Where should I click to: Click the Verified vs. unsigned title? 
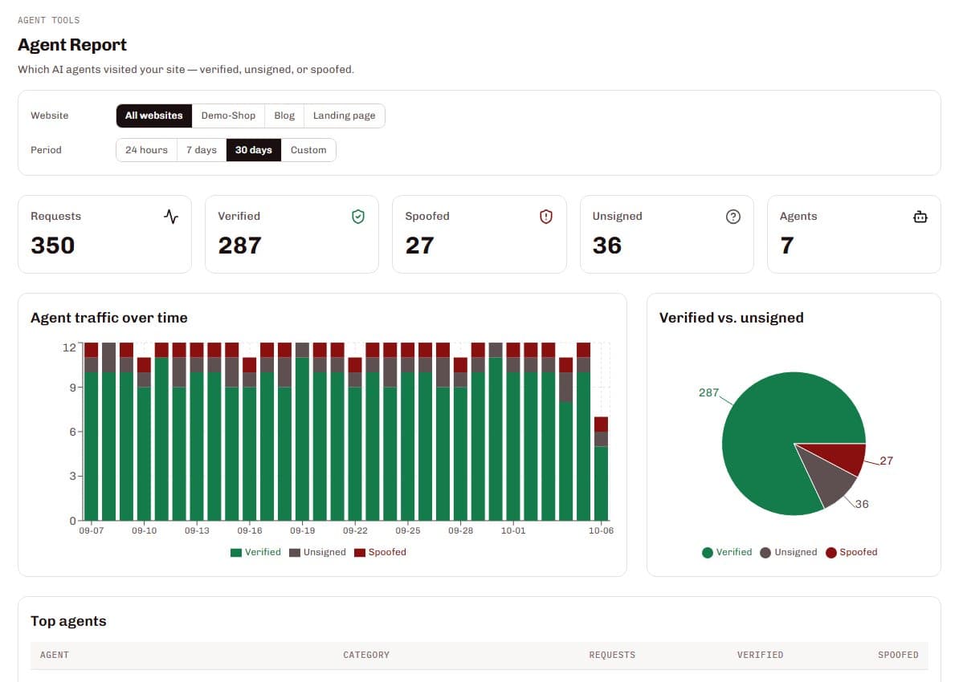[x=732, y=318]
